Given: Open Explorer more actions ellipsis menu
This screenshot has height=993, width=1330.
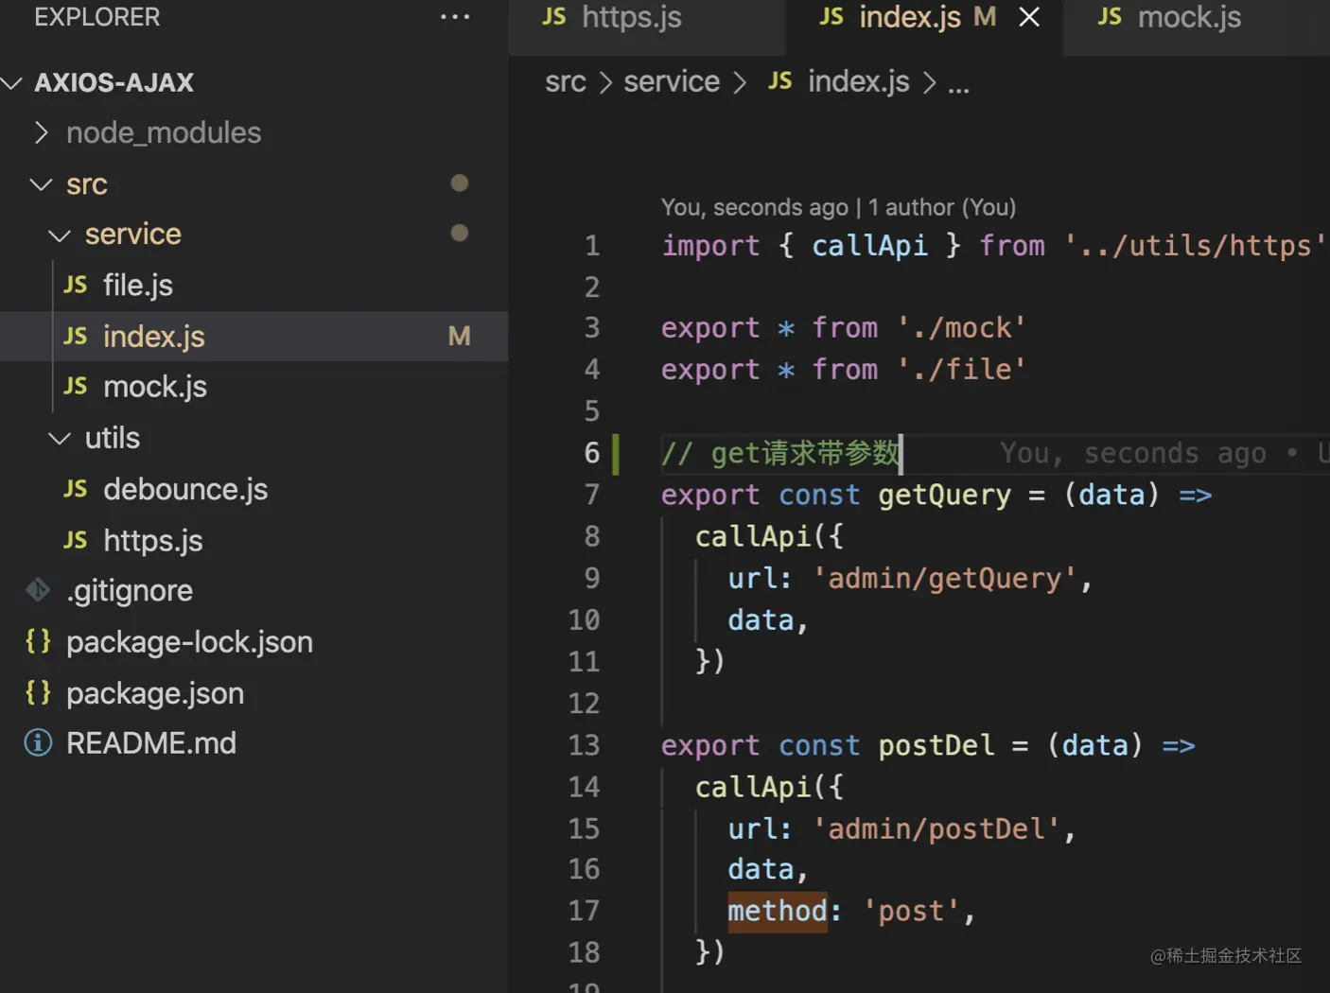Looking at the screenshot, I should point(455,17).
